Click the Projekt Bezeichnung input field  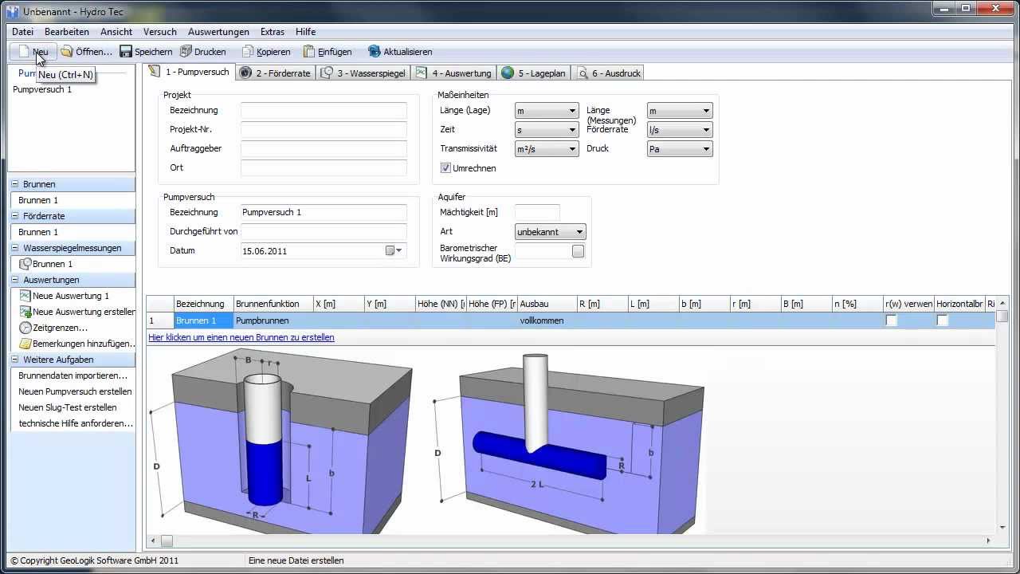tap(324, 111)
